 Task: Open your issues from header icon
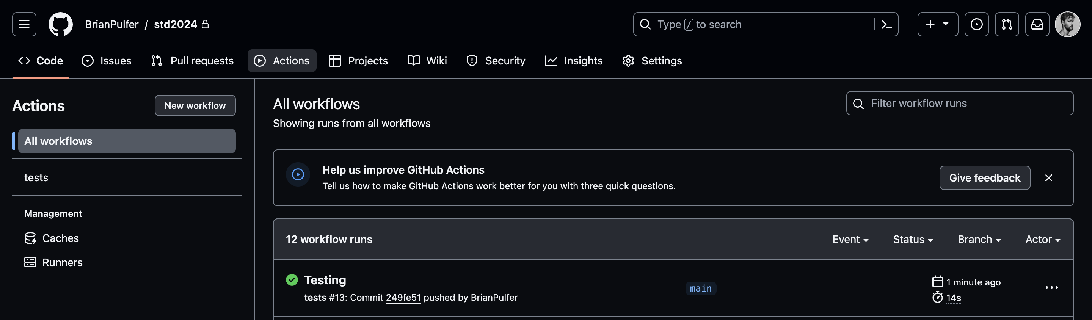[976, 24]
